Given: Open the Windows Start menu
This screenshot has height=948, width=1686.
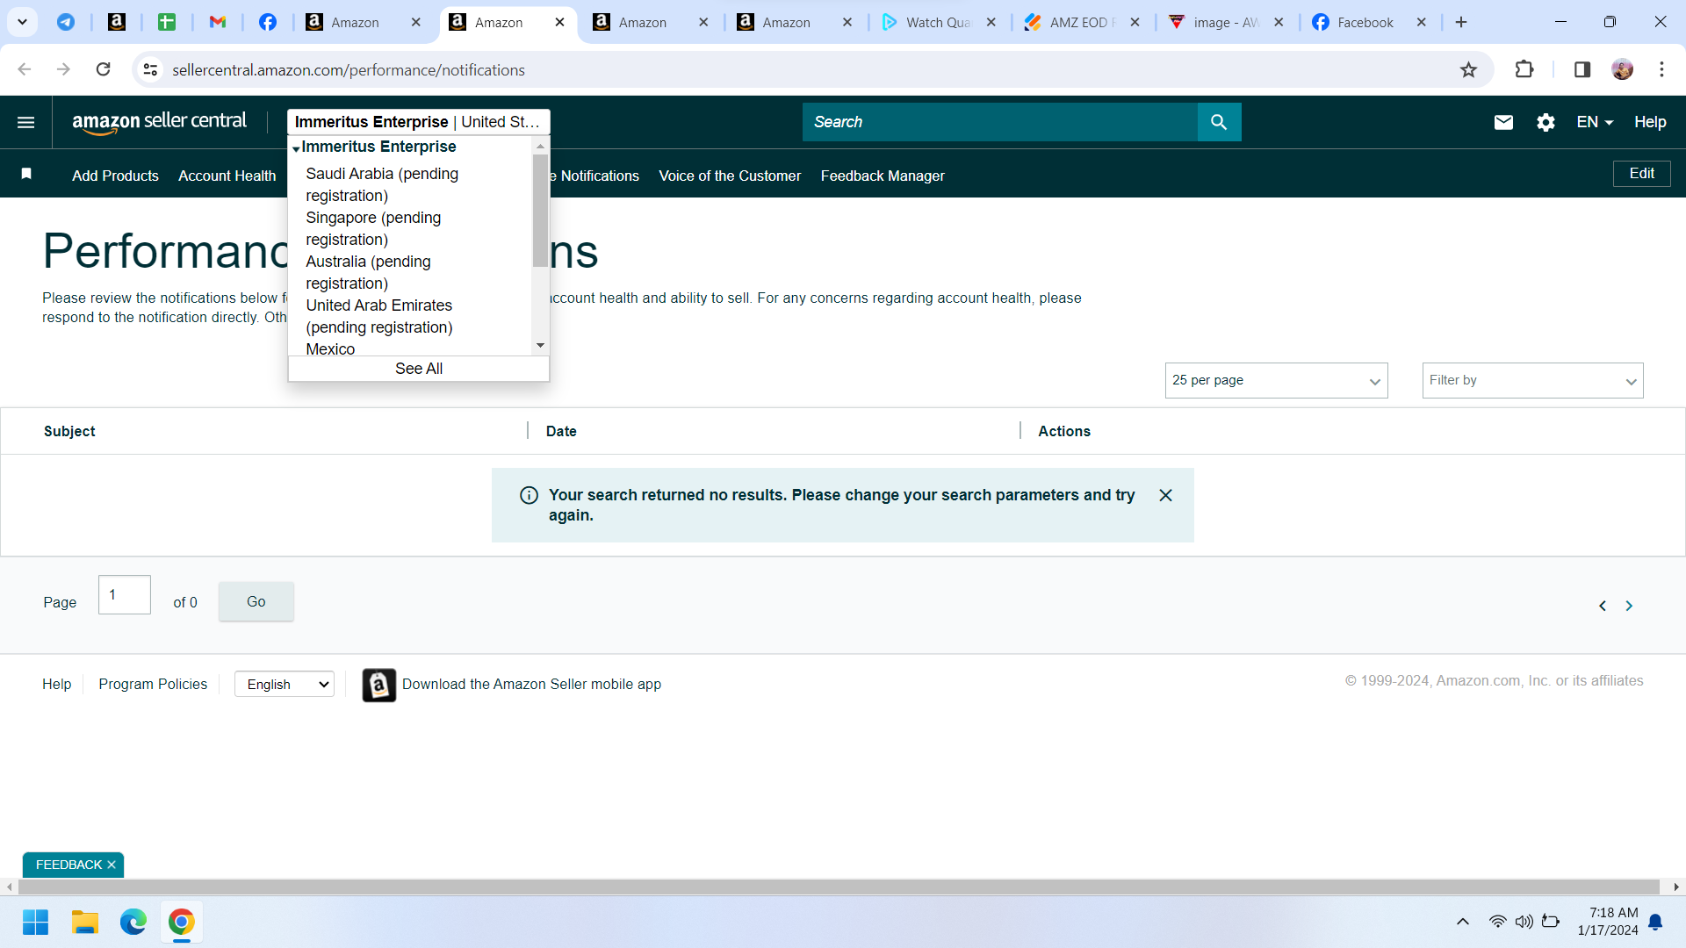Looking at the screenshot, I should tap(35, 923).
